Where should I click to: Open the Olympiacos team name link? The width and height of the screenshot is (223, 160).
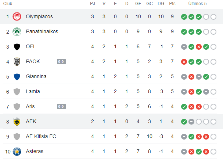pyautogui.click(x=39, y=17)
